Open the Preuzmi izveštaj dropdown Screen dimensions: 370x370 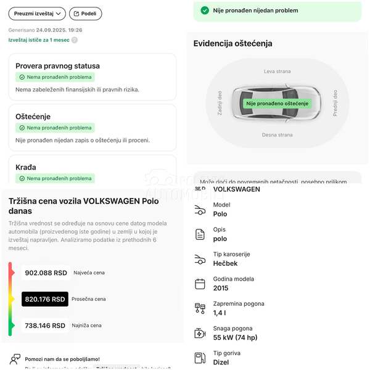[37, 14]
